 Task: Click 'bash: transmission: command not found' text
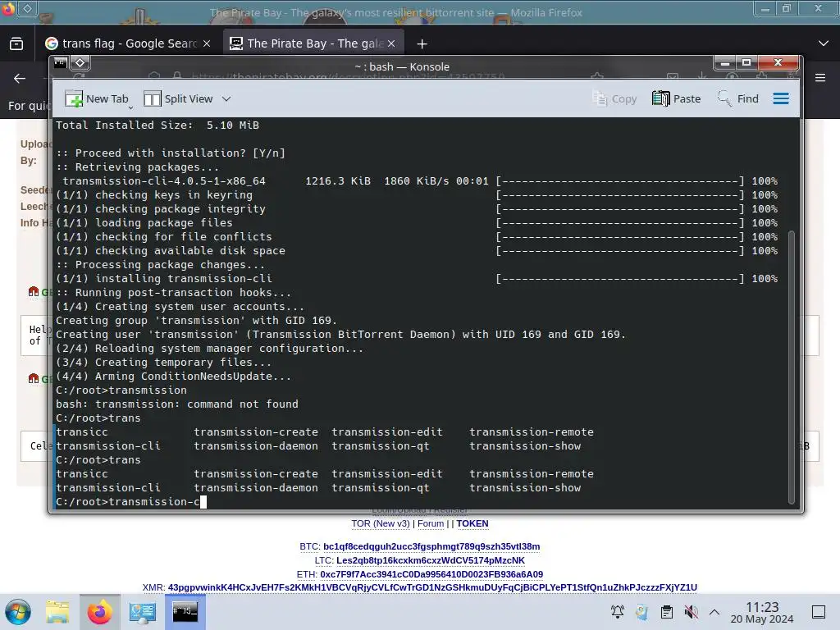pos(177,404)
